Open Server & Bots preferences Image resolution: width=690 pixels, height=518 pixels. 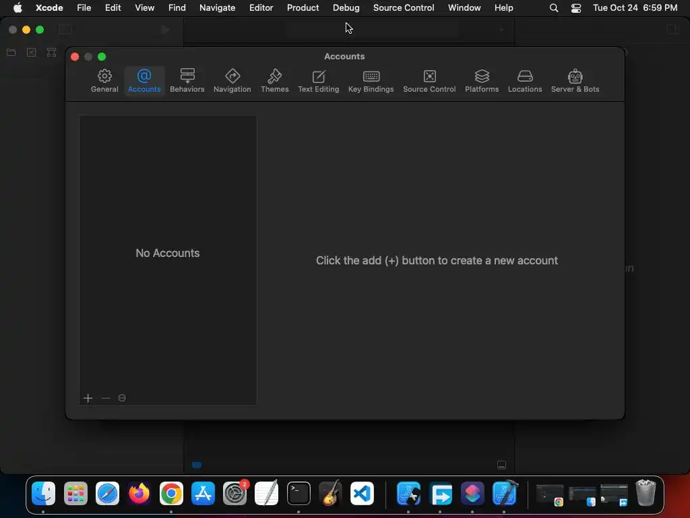[575, 81]
